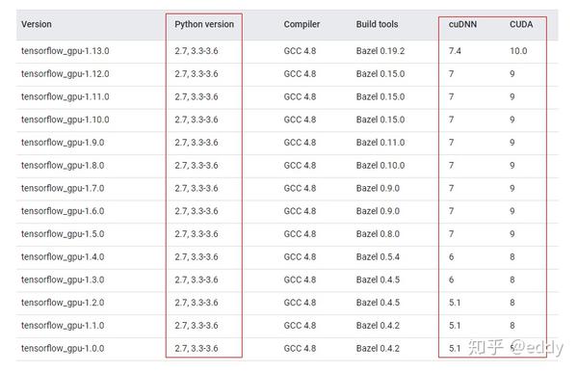The width and height of the screenshot is (578, 373).
Task: Click the tensorflow_gpu-1.10.0 version cell
Action: 65,120
